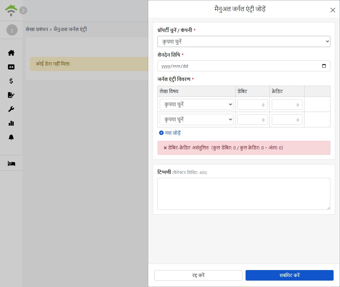Viewport: 340px width, 287px height.
Task: Open the bed icon in the sidebar
Action: click(11, 163)
